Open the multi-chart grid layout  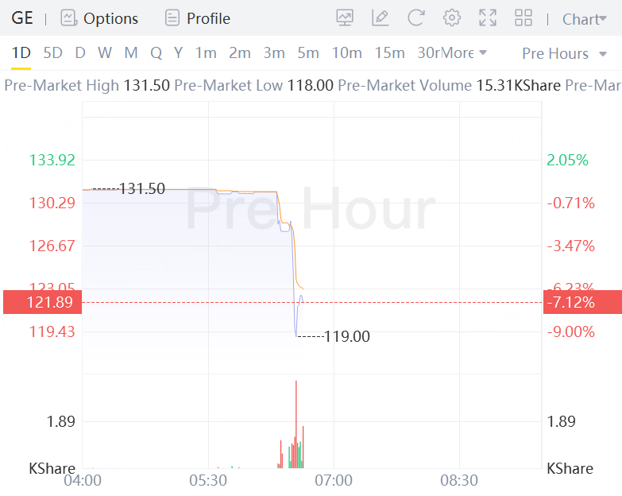(523, 18)
